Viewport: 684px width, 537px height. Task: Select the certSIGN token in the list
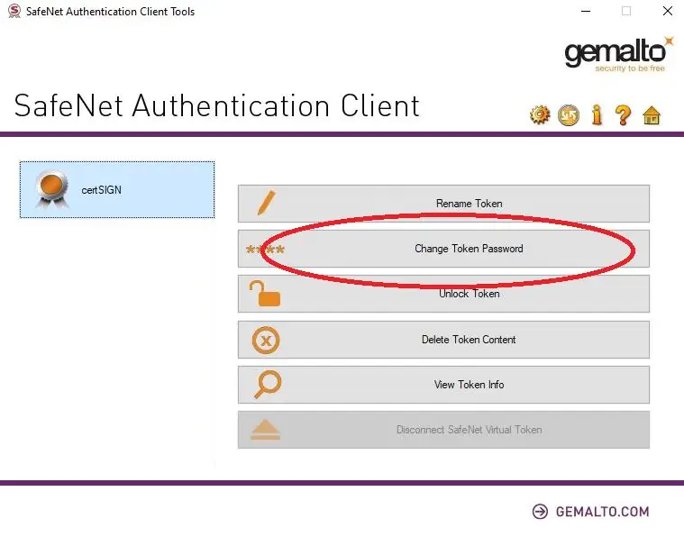[x=117, y=190]
